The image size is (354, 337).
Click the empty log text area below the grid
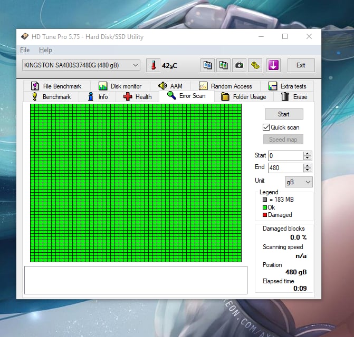pyautogui.click(x=136, y=280)
